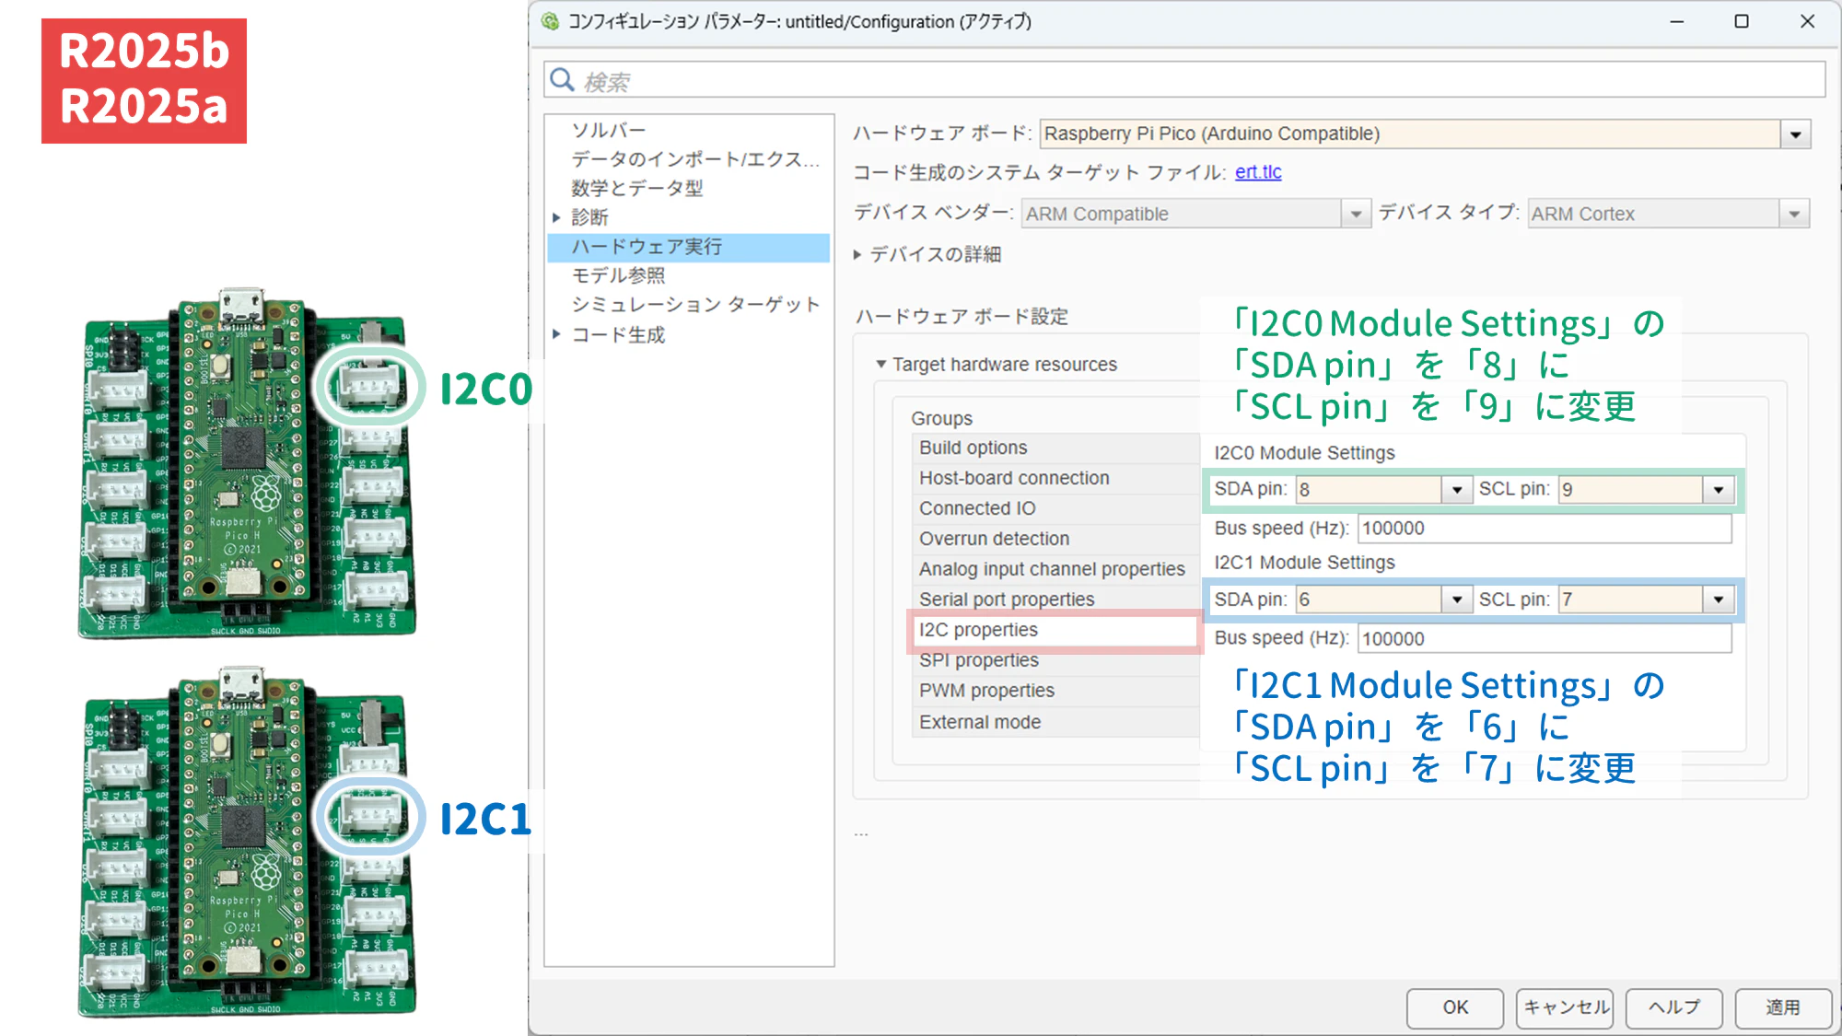Click the configuration window title bar icon
The height and width of the screenshot is (1036, 1842).
pyautogui.click(x=550, y=21)
